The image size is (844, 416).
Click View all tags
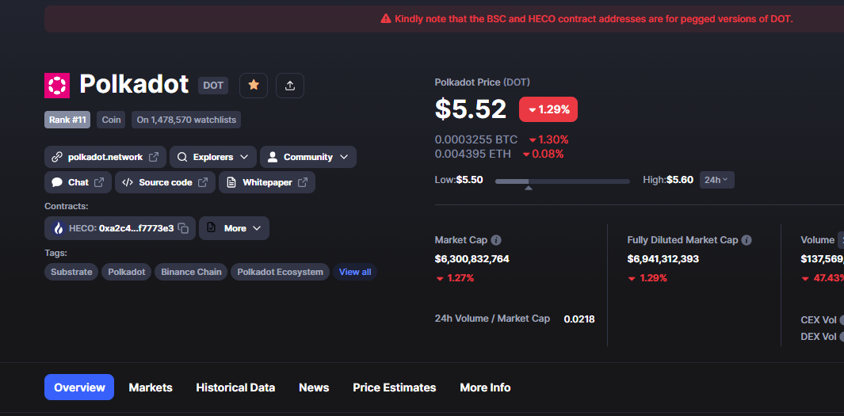tap(355, 272)
